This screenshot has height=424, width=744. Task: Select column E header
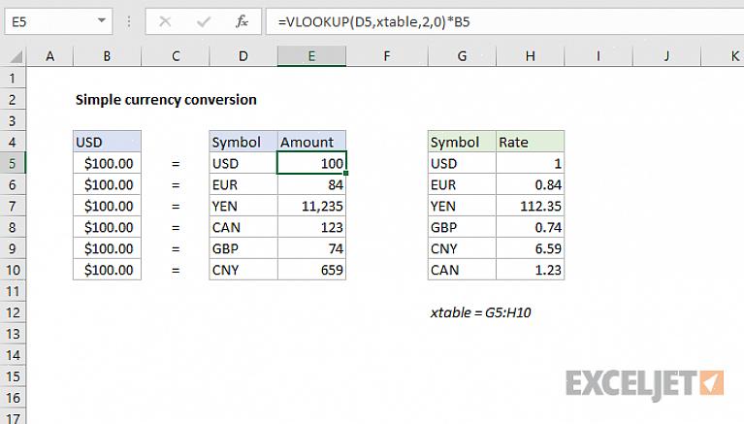tap(311, 57)
